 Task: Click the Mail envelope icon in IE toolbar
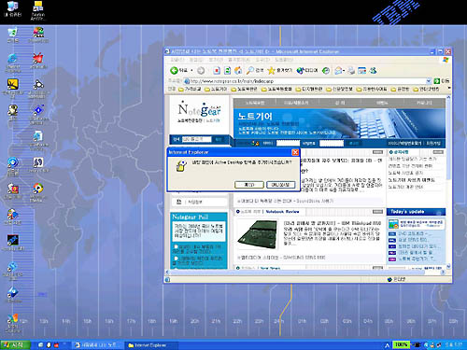tap(338, 71)
